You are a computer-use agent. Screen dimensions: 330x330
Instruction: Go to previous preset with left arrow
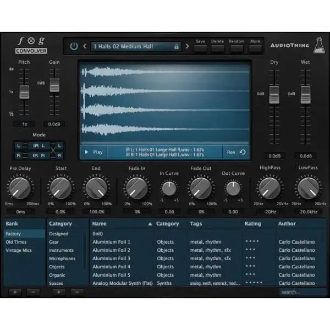pos(85,46)
